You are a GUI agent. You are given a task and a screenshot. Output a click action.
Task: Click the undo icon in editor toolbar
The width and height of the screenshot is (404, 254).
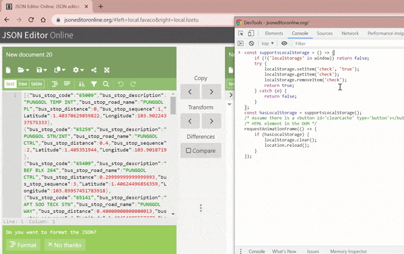click(121, 84)
